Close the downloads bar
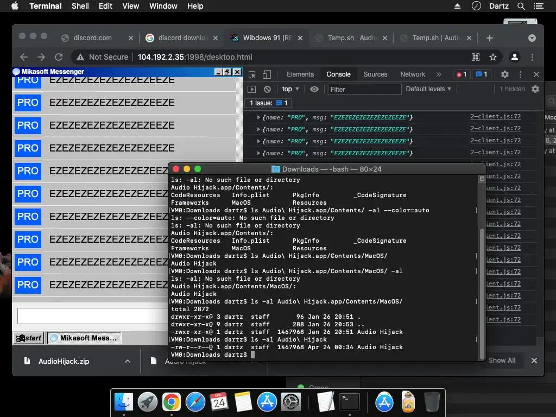 (534, 361)
